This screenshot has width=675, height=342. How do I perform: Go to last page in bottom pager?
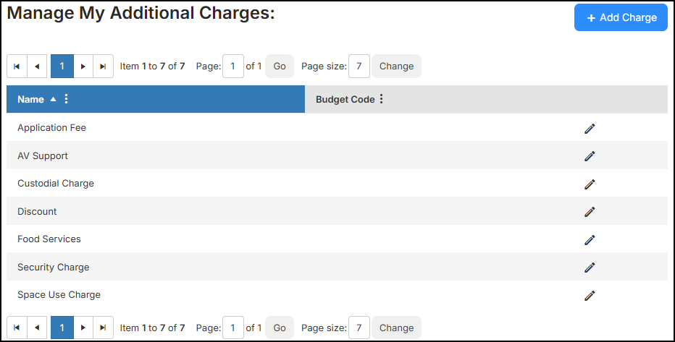pyautogui.click(x=103, y=328)
